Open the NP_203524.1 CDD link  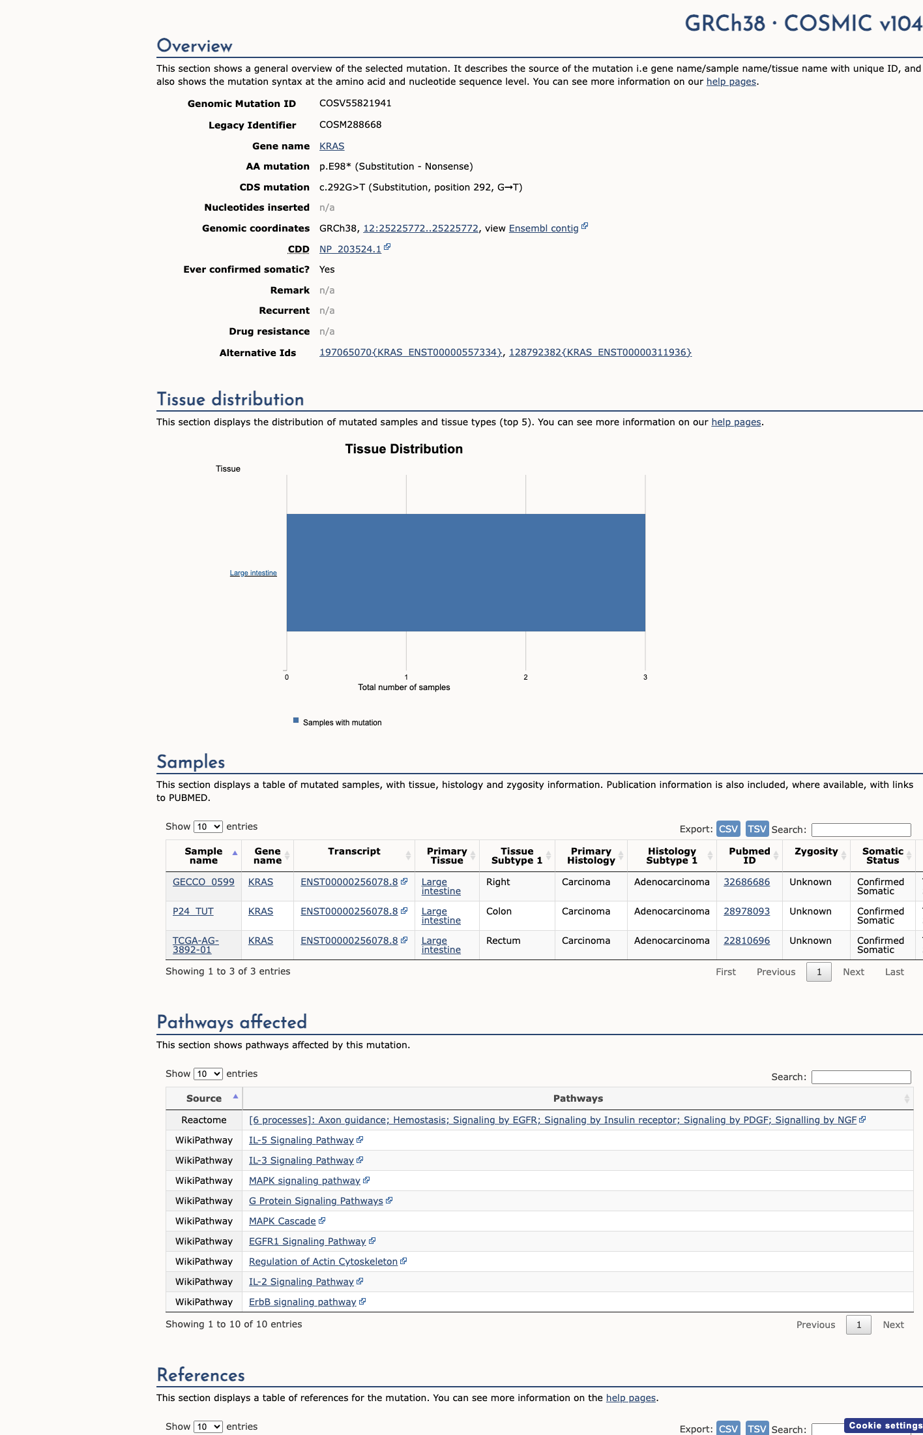pyautogui.click(x=350, y=249)
